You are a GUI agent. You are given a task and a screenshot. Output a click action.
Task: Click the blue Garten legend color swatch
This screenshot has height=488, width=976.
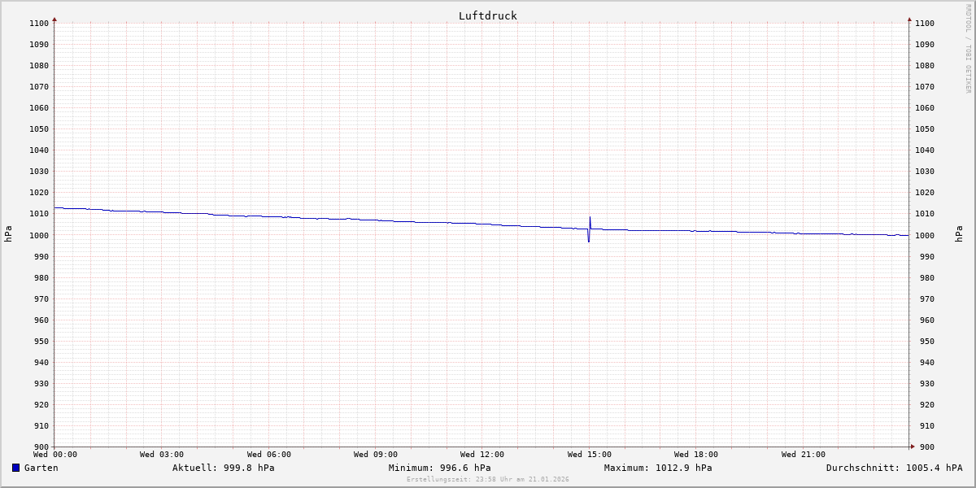tap(15, 468)
